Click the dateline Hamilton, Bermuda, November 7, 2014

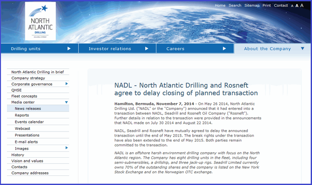(154, 104)
